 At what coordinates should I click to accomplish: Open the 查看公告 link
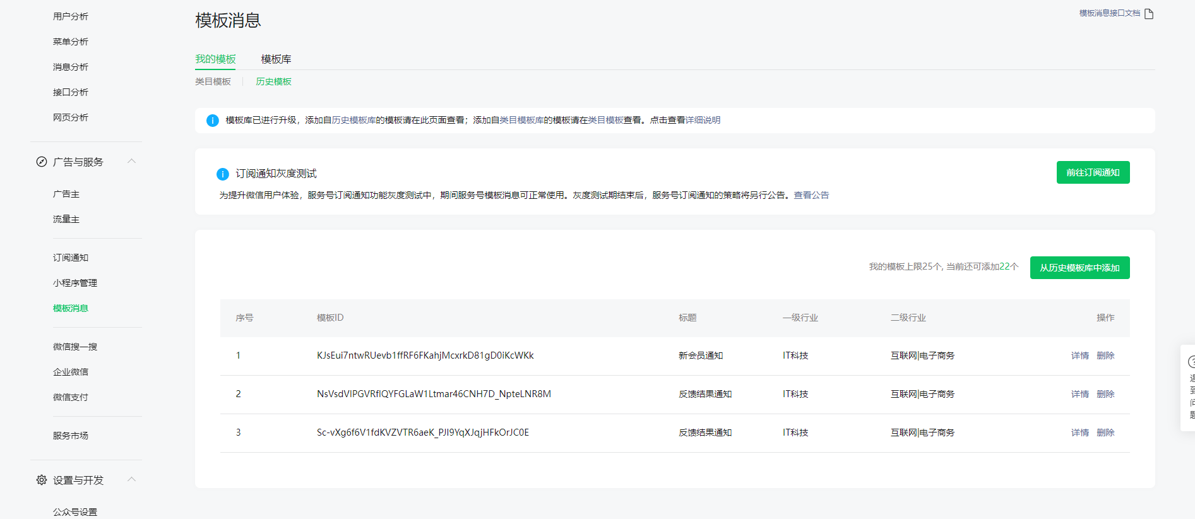pyautogui.click(x=811, y=195)
